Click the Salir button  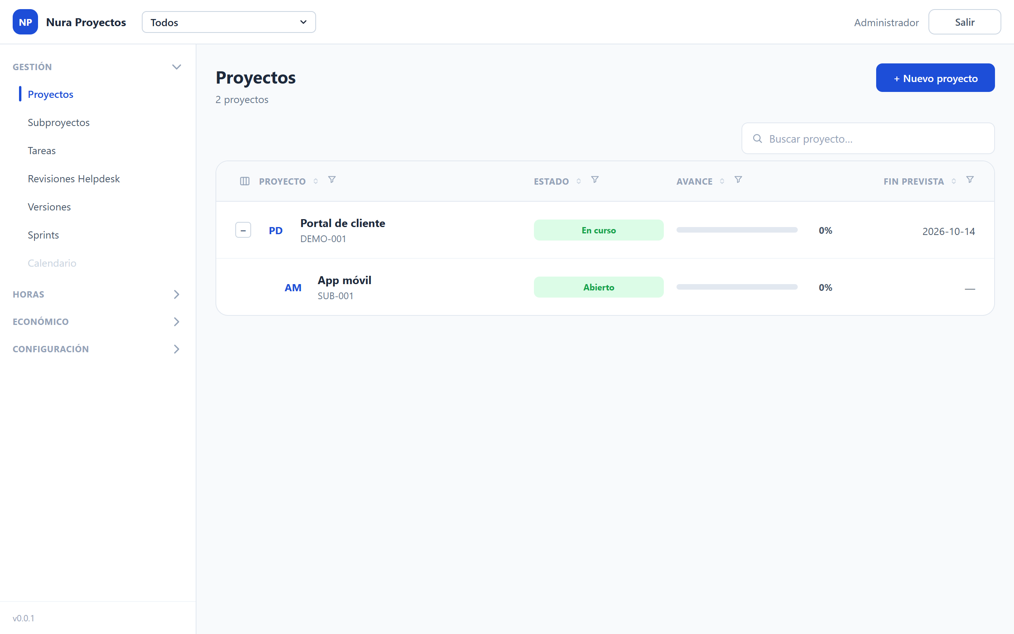(964, 22)
